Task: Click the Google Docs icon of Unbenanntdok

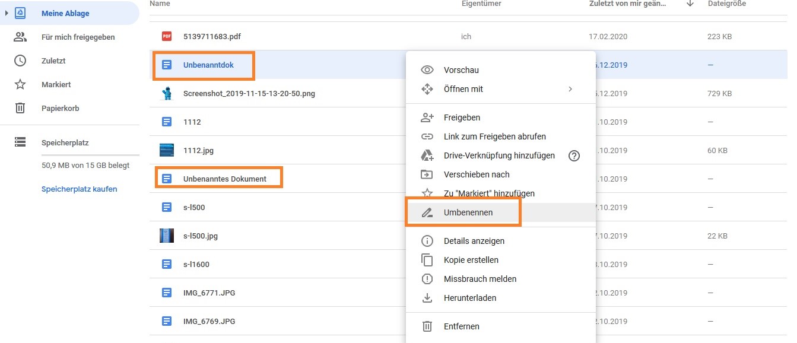Action: [167, 65]
